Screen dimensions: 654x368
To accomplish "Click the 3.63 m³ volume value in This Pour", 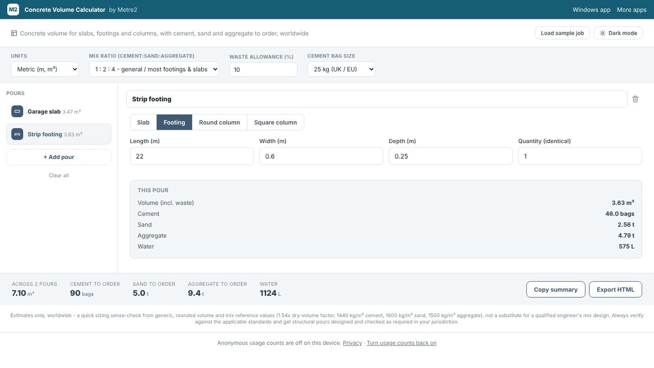I will pos(623,203).
